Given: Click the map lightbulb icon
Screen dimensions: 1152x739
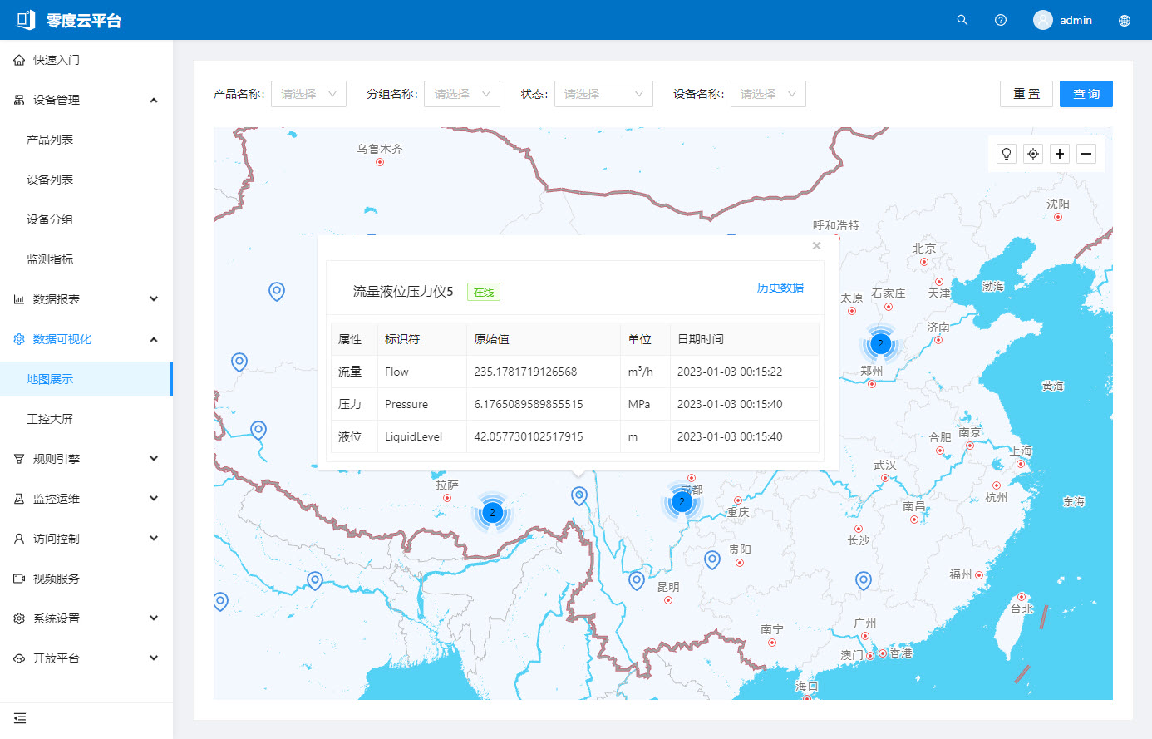Looking at the screenshot, I should click(x=1007, y=154).
